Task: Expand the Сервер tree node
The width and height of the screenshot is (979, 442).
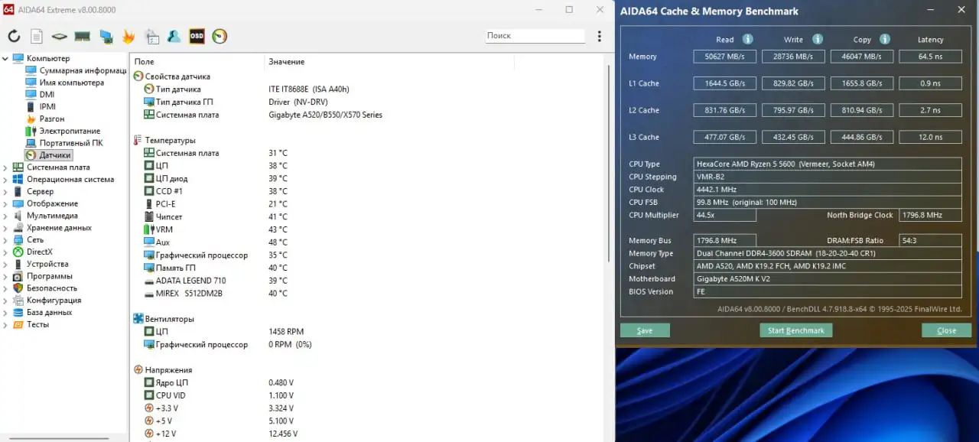Action: pos(5,192)
